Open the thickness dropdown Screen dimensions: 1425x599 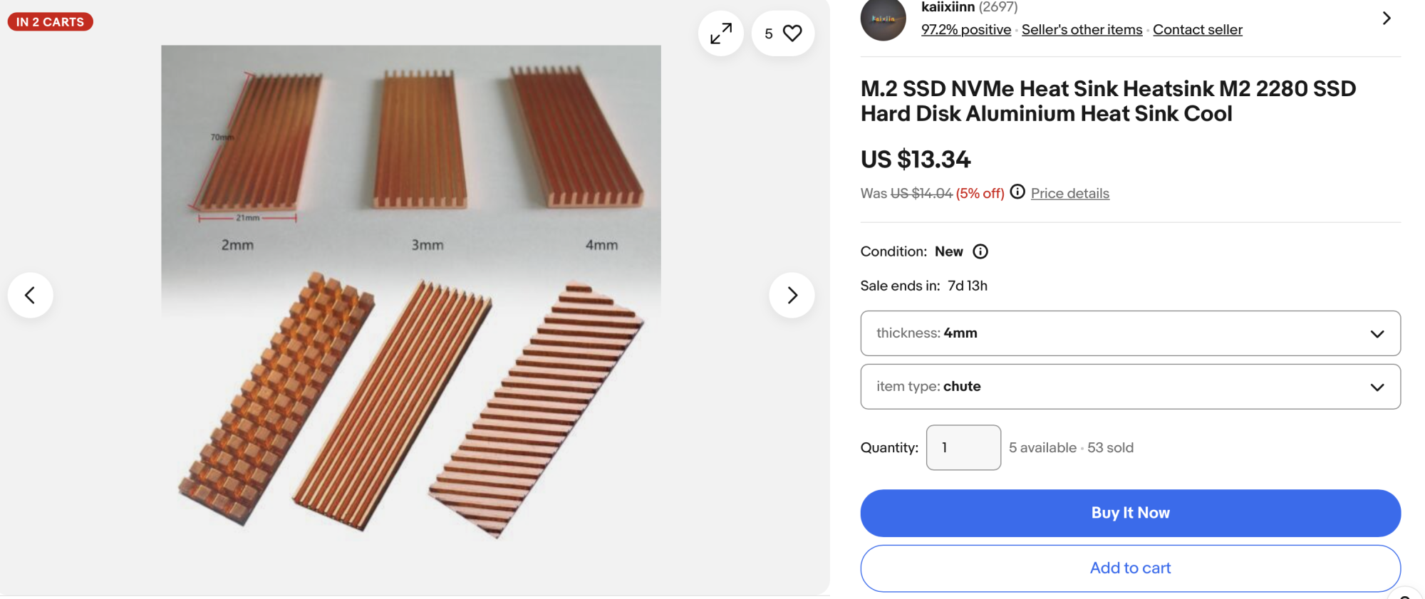(1130, 333)
